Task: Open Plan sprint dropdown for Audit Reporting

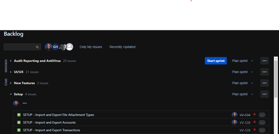Action: [243, 61]
